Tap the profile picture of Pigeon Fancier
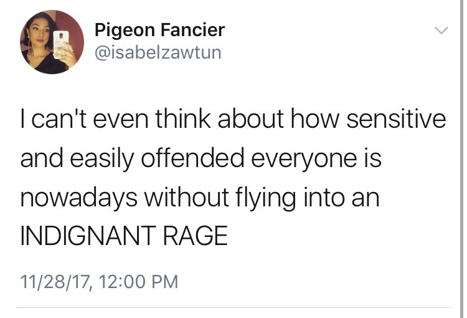The height and width of the screenshot is (318, 467). 52,42
